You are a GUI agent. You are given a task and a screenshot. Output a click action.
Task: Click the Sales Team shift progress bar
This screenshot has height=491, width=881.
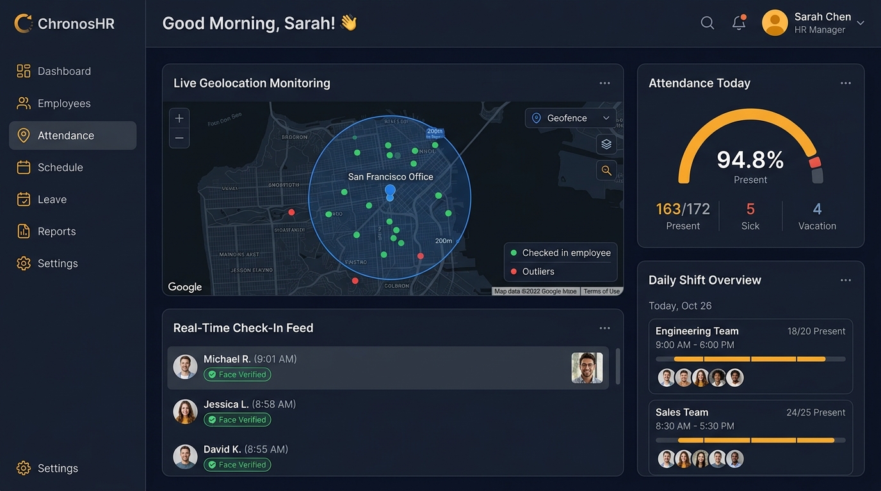click(750, 440)
